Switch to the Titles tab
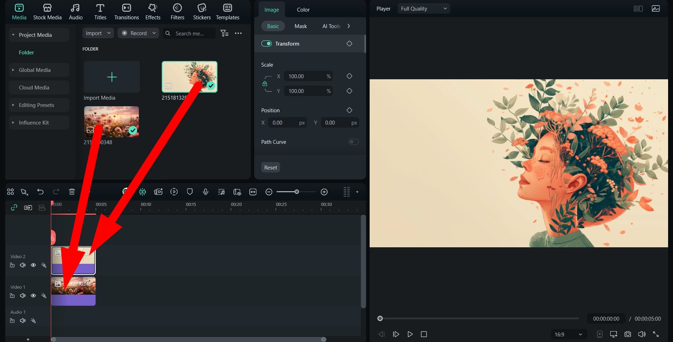The height and width of the screenshot is (342, 673). coord(100,12)
